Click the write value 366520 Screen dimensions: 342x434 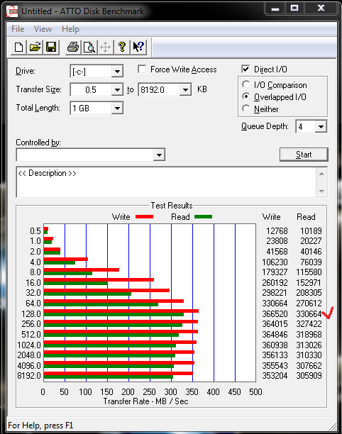coord(275,313)
